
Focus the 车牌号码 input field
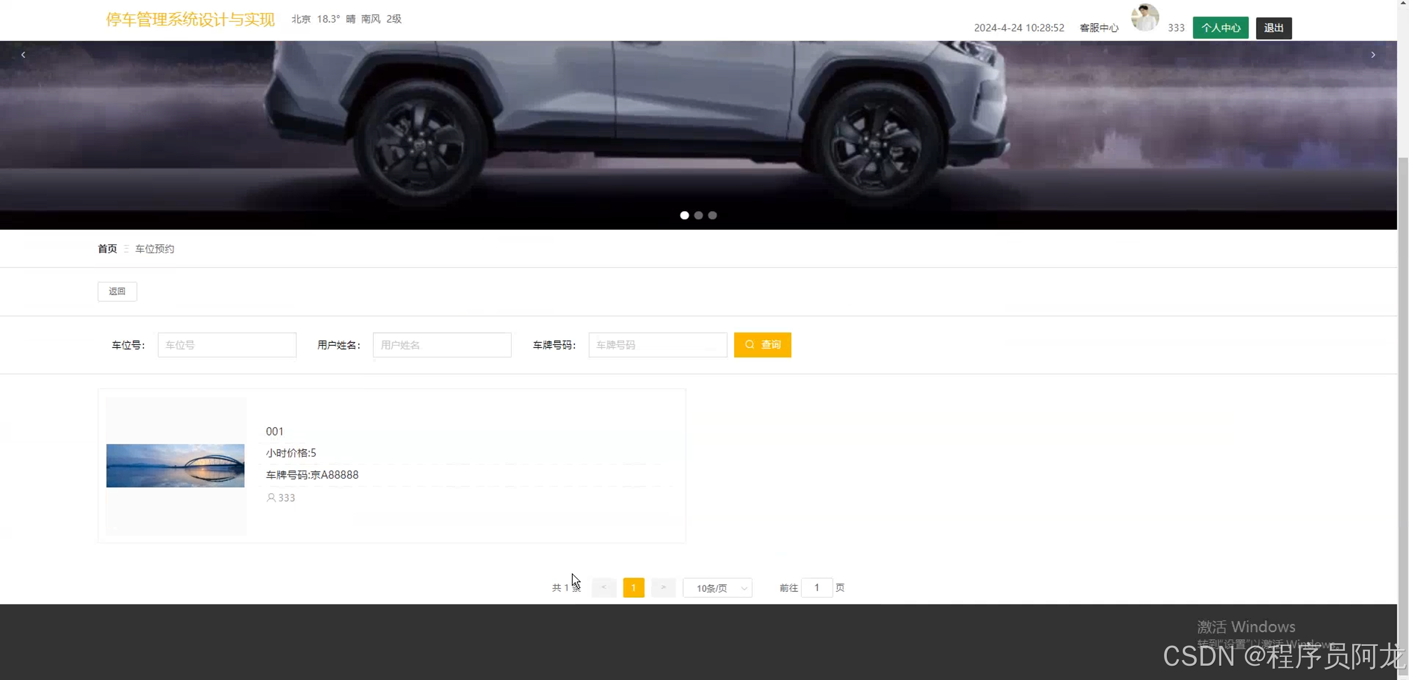coord(657,345)
